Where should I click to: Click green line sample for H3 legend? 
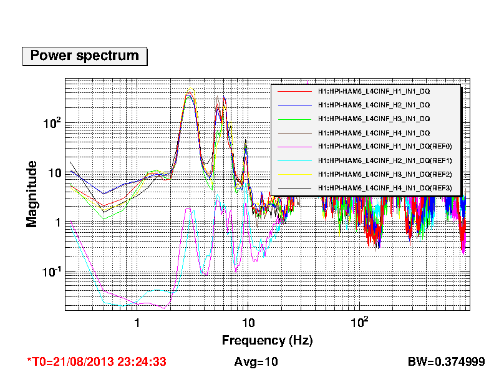point(294,119)
